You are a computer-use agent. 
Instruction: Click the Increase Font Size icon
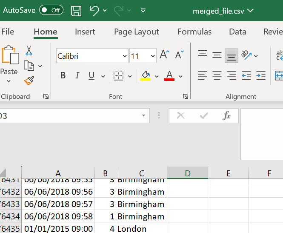pyautogui.click(x=164, y=55)
